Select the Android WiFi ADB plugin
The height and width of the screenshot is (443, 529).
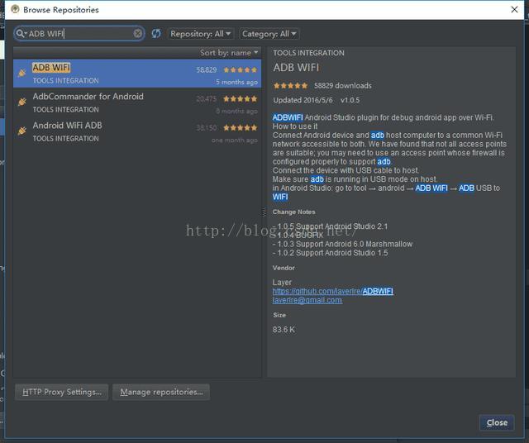pos(137,131)
